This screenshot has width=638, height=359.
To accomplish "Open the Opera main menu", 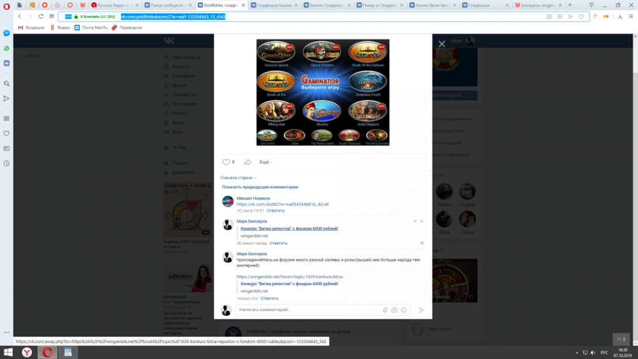I will pyautogui.click(x=6, y=6).
